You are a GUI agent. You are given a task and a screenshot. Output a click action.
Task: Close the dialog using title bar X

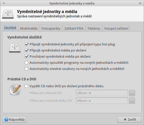click(140, 3)
